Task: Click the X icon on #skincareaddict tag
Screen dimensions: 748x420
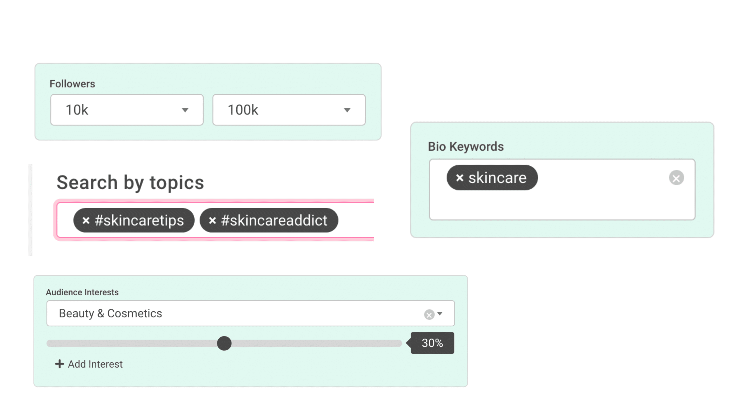Action: pyautogui.click(x=212, y=220)
